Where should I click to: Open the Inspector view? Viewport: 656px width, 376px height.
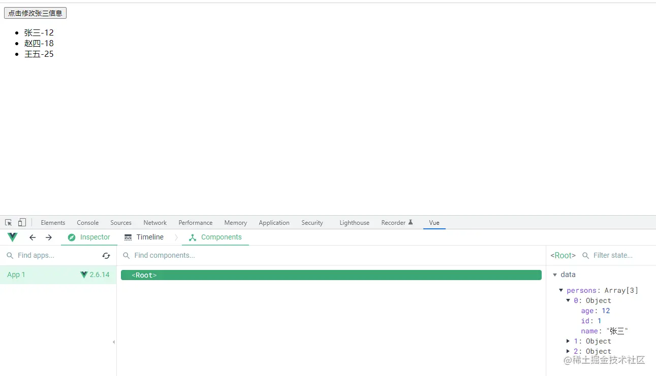(x=89, y=237)
